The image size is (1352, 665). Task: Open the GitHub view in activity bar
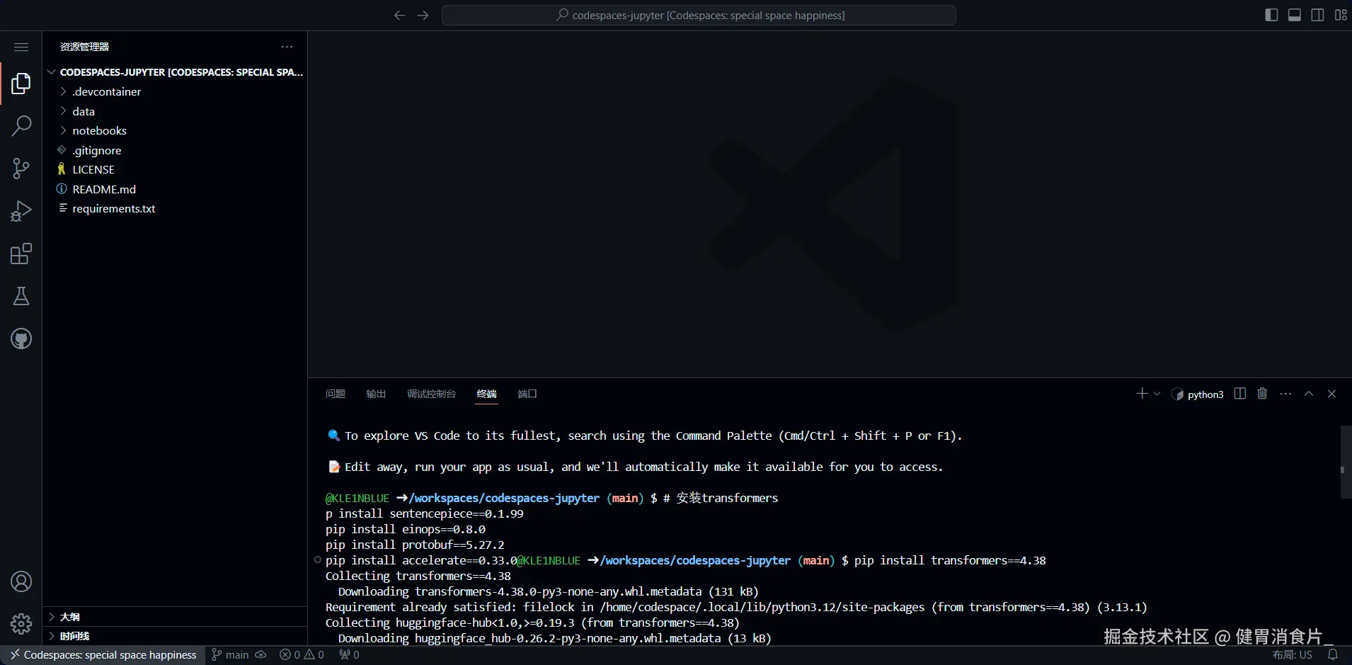click(21, 339)
